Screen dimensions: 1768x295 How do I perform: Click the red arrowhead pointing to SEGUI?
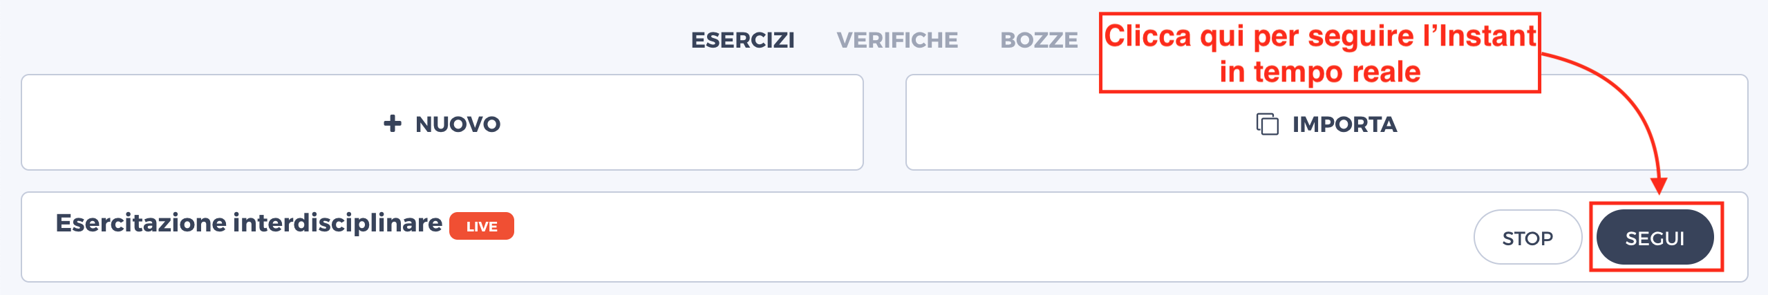pyautogui.click(x=1659, y=186)
